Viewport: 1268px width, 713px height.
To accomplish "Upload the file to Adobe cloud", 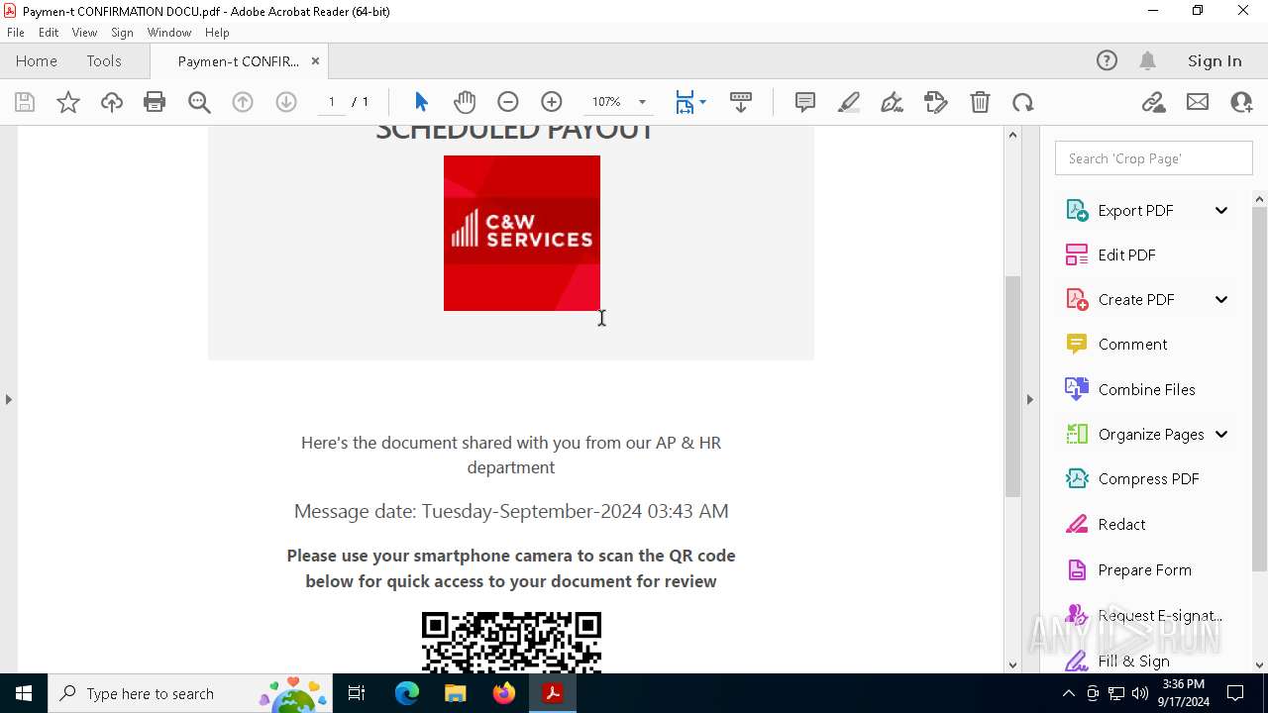I will click(112, 102).
